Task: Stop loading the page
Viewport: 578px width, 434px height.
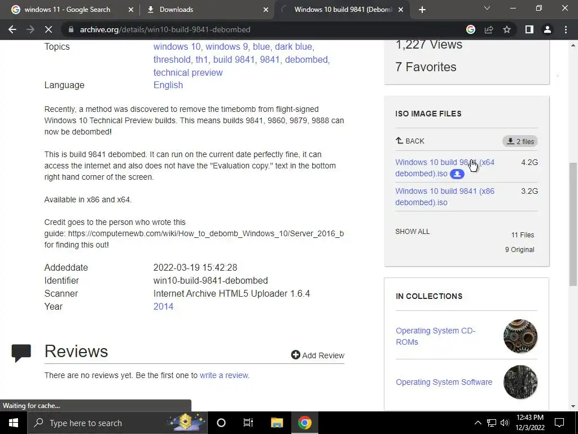Action: pos(49,29)
